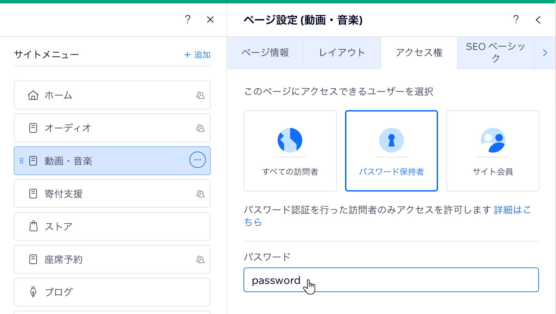Select the ホーム page row
Viewport: 556px width, 314px height.
click(112, 95)
